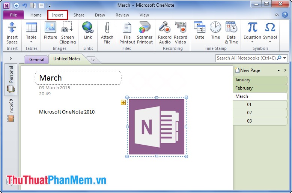Open the General section tab

point(37,60)
